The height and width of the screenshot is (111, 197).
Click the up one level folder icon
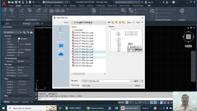(112, 23)
